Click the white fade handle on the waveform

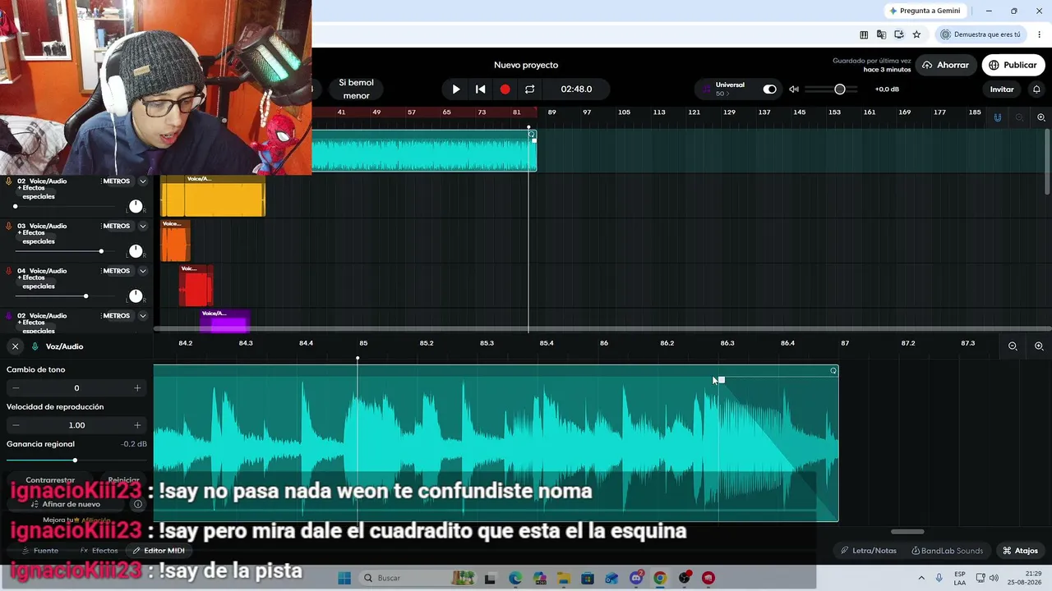click(721, 380)
